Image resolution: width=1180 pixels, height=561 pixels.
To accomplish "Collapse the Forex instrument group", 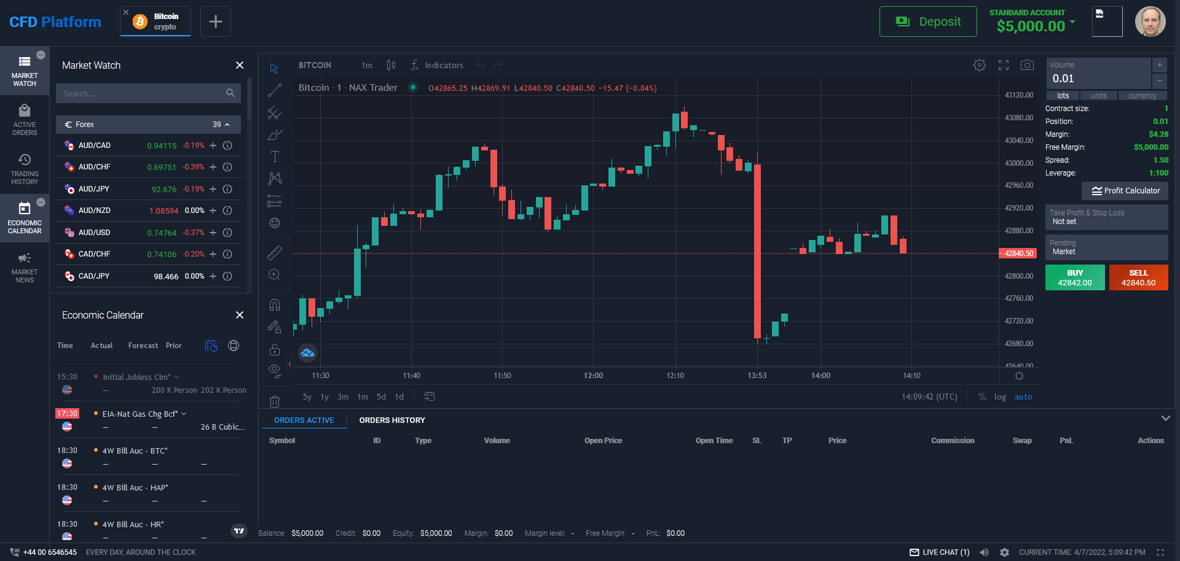I will click(x=227, y=125).
